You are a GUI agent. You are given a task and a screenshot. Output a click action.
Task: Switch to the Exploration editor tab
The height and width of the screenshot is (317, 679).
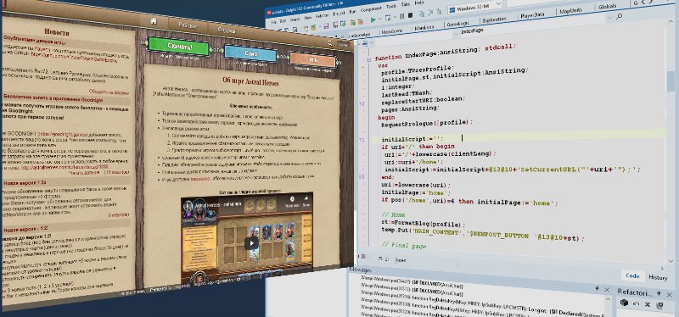(x=494, y=19)
